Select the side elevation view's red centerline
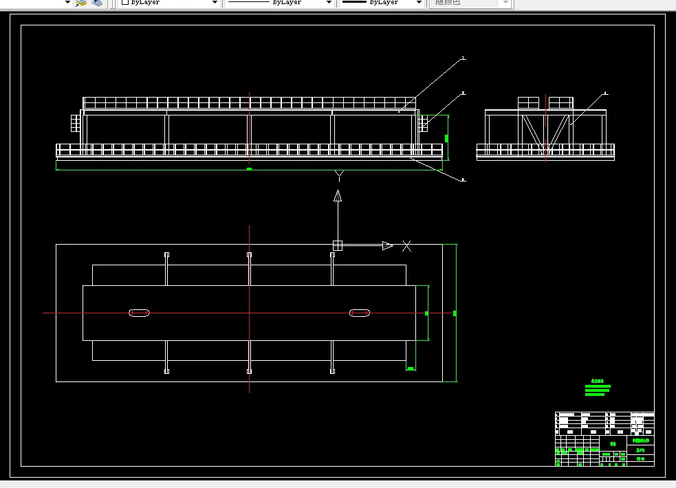 [545, 129]
